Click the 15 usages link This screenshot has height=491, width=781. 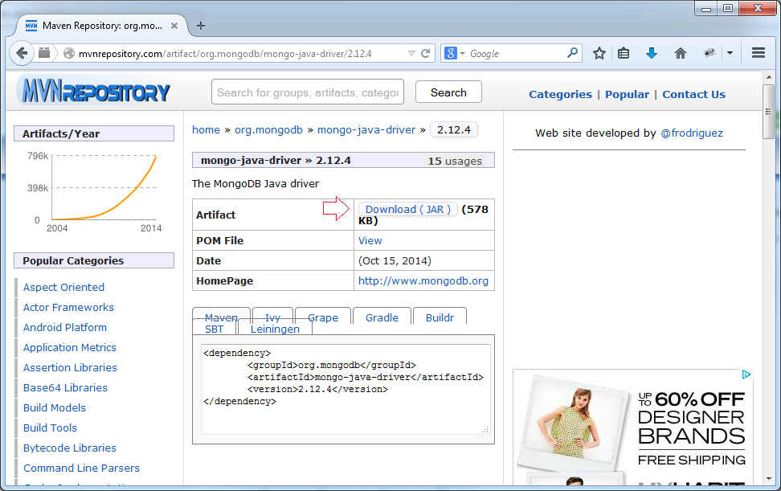click(x=455, y=161)
